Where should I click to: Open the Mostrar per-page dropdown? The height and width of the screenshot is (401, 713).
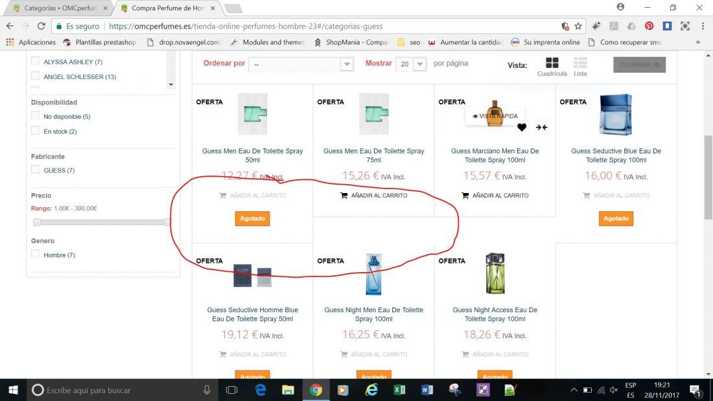[410, 64]
